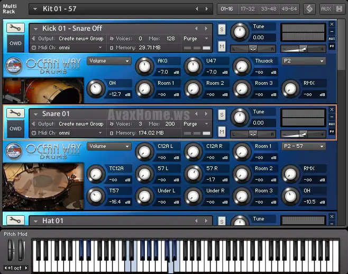Toggle PV view on Kick 01
348x274 pixels.
point(332,46)
